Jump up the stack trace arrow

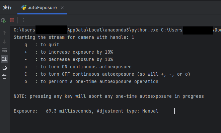click(x=4, y=33)
